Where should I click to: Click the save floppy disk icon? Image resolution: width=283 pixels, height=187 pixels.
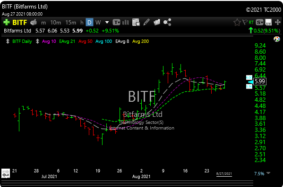[268, 22]
